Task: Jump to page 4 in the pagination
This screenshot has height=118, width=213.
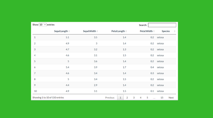Action: 141,98
